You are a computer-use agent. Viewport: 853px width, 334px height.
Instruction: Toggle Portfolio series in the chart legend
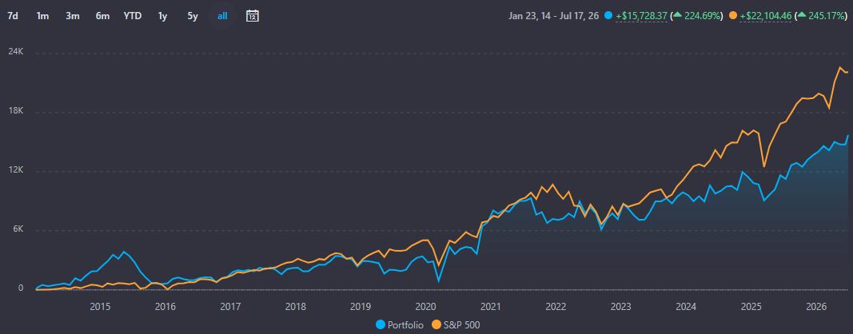click(399, 325)
